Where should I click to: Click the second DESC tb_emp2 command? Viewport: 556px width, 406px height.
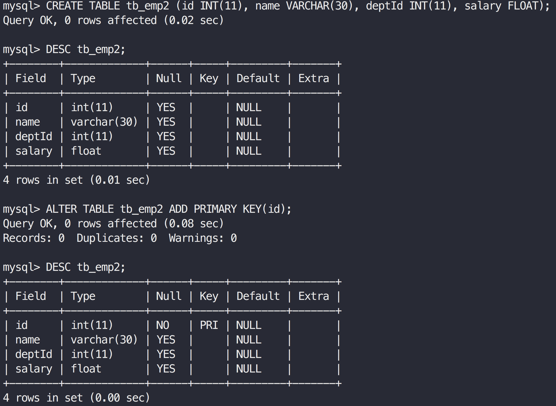pos(85,268)
